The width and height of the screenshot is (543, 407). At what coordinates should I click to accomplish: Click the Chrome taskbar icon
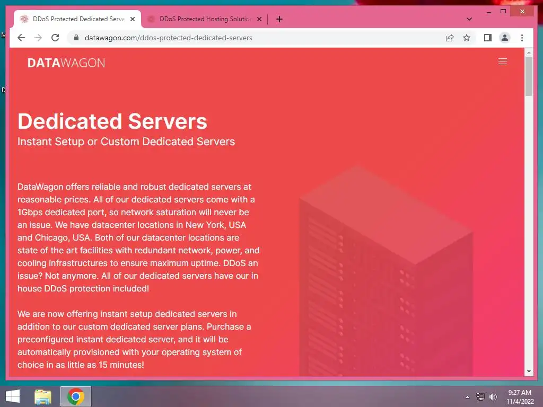click(76, 396)
